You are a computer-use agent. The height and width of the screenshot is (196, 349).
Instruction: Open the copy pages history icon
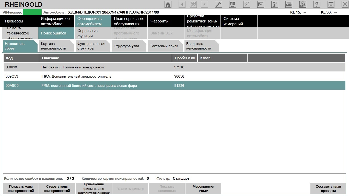193,4
